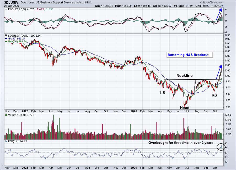This screenshot has height=170, width=236.
Task: Click the Low 1059.46 value
Action: click(x=142, y=6)
